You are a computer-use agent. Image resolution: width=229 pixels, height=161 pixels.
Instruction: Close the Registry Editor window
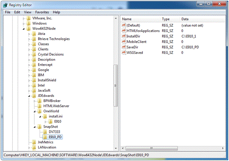click(219, 4)
